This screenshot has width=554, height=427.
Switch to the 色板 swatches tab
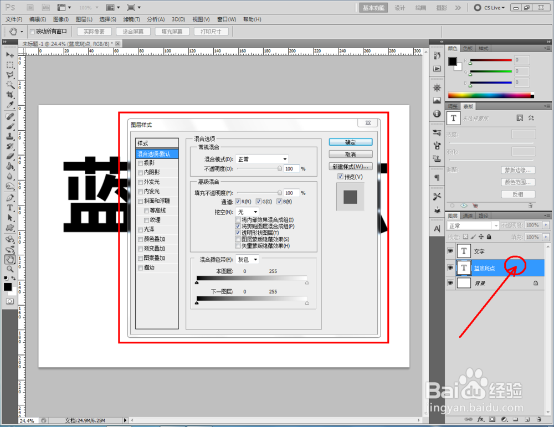point(468,48)
